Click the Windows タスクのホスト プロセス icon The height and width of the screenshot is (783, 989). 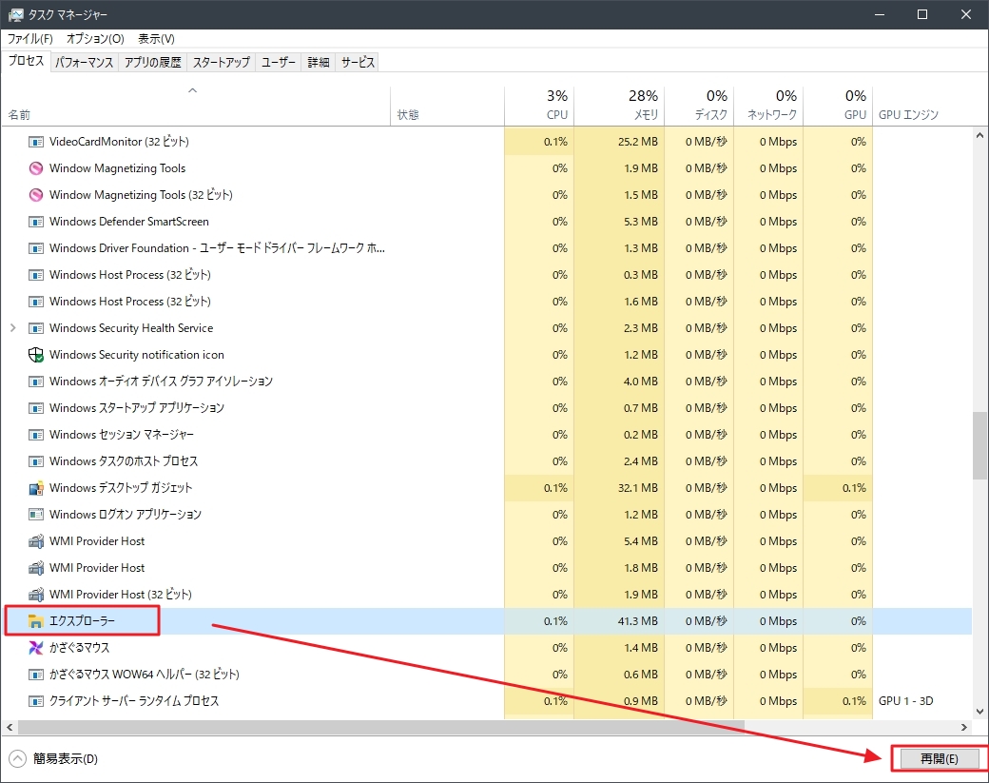[36, 461]
